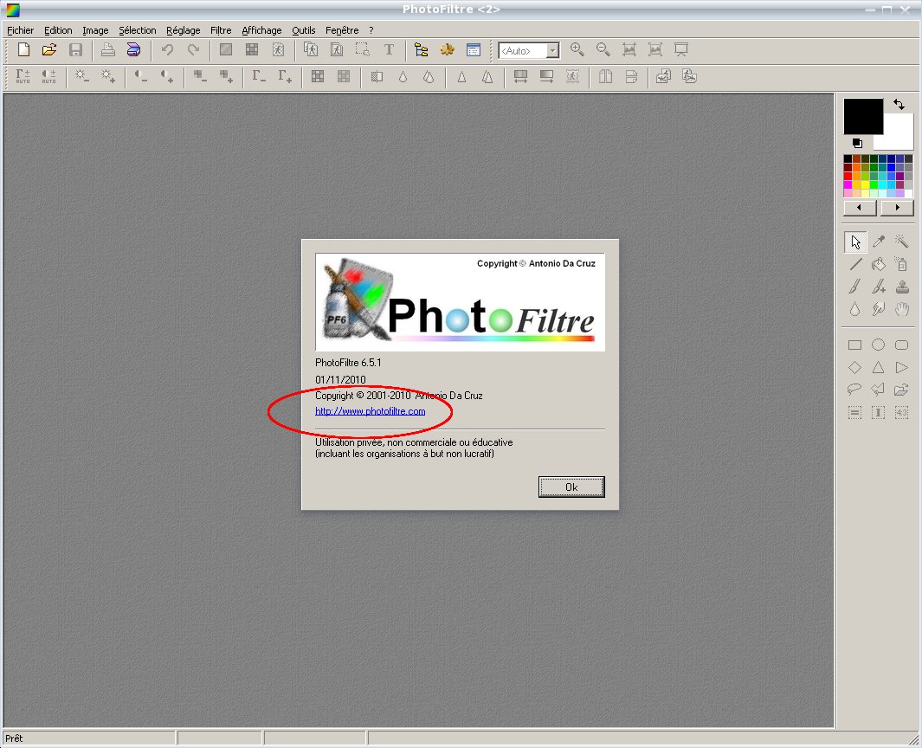Select the Ellipse selection shape
Image resolution: width=922 pixels, height=748 pixels.
point(878,345)
